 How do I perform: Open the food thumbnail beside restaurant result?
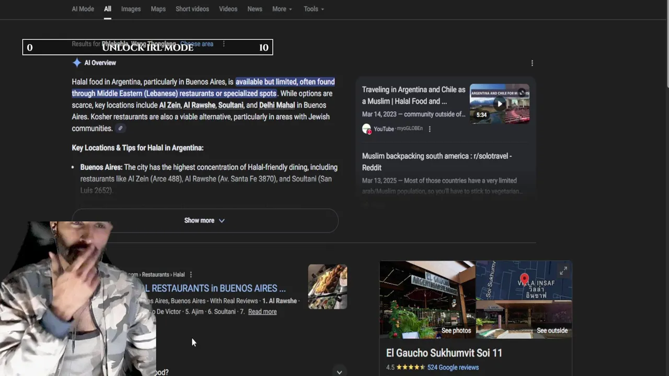(328, 287)
